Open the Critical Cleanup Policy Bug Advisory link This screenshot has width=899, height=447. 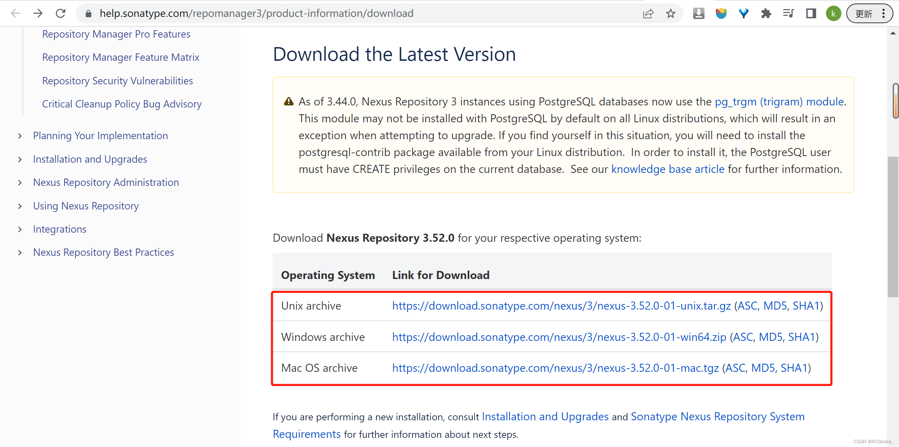point(122,104)
